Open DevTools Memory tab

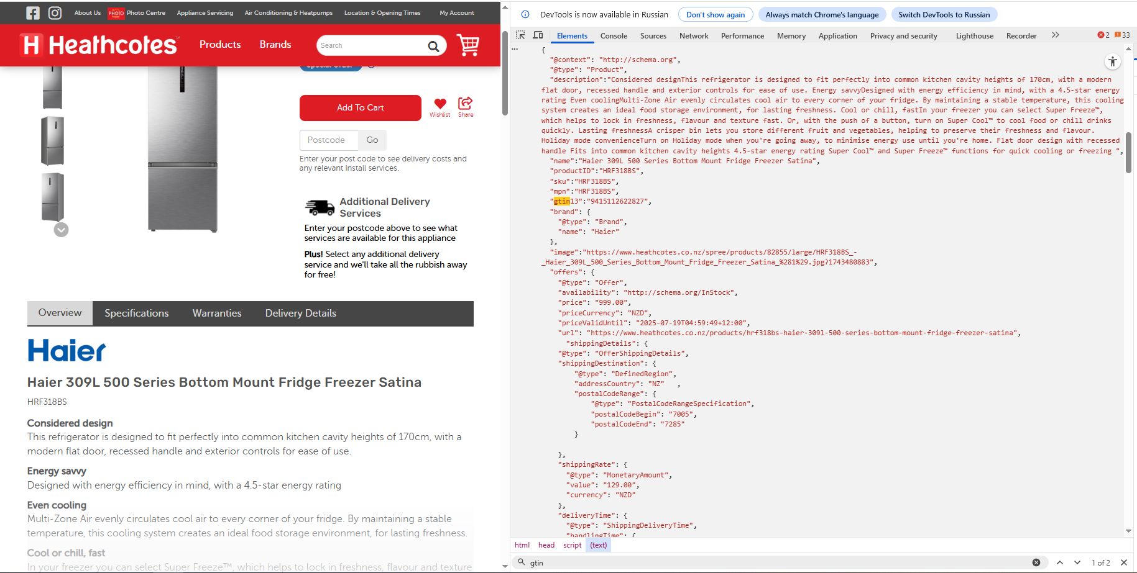[x=791, y=36]
